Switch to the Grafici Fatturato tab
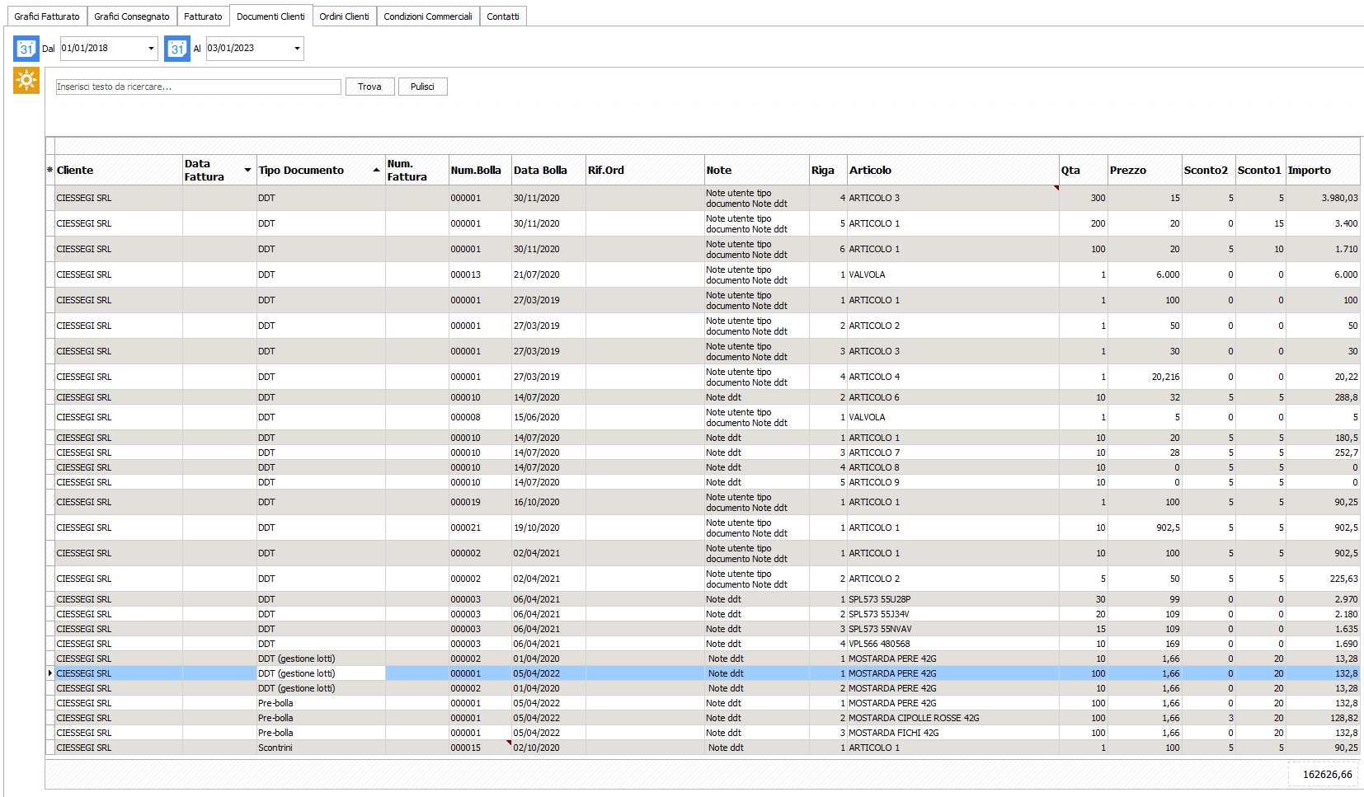Image resolution: width=1364 pixels, height=797 pixels. (x=47, y=16)
